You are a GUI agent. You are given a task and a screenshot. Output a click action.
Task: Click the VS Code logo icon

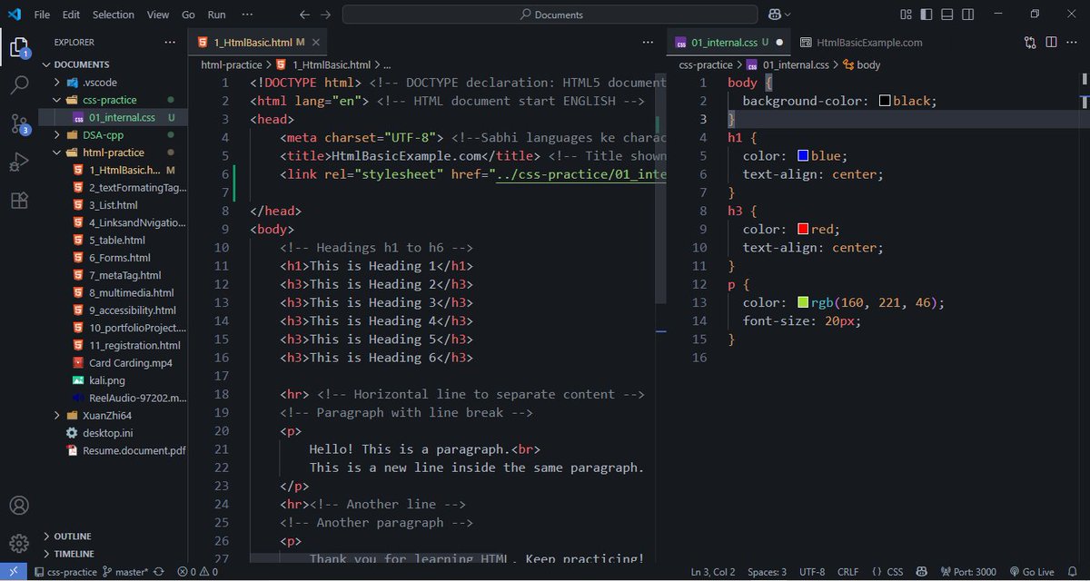click(x=14, y=15)
